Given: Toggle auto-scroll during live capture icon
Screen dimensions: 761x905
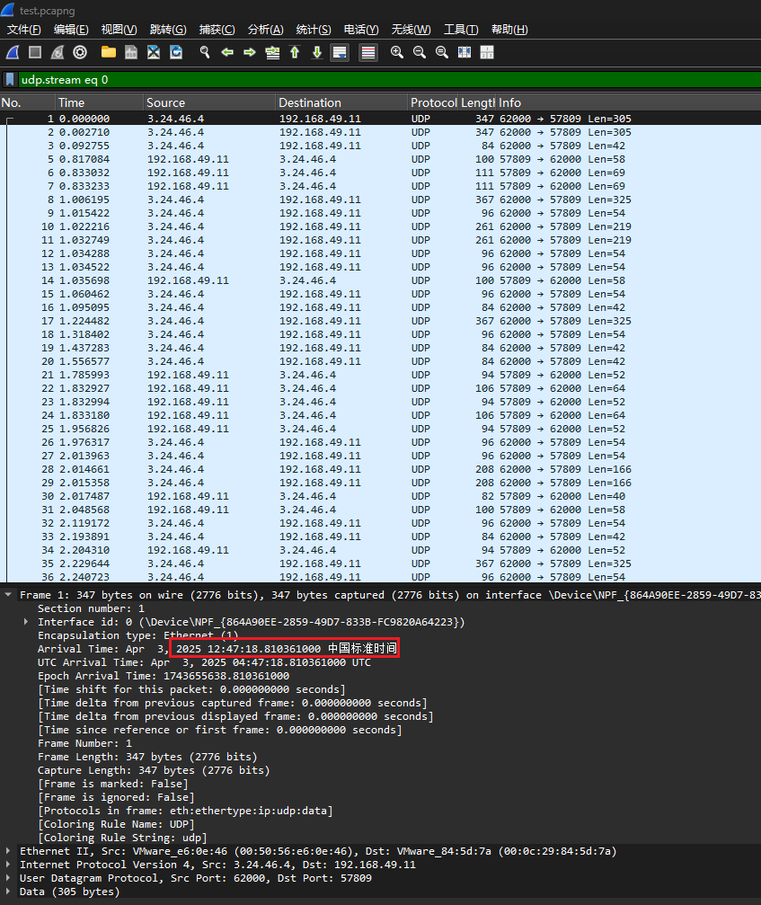Looking at the screenshot, I should point(340,52).
